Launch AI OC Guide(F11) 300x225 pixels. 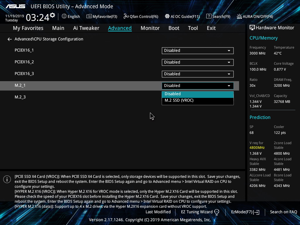tap(182, 16)
